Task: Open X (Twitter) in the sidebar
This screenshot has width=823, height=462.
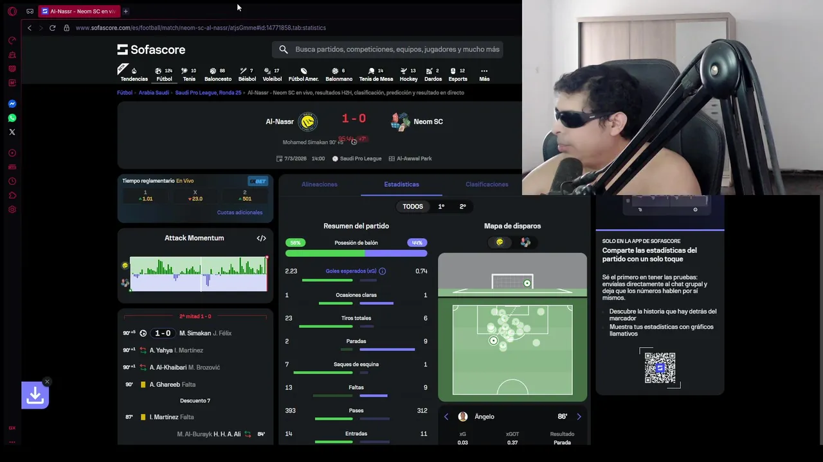Action: click(x=12, y=132)
